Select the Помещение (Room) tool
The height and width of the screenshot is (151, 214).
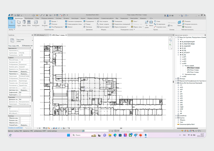pyautogui.click(x=117, y=21)
